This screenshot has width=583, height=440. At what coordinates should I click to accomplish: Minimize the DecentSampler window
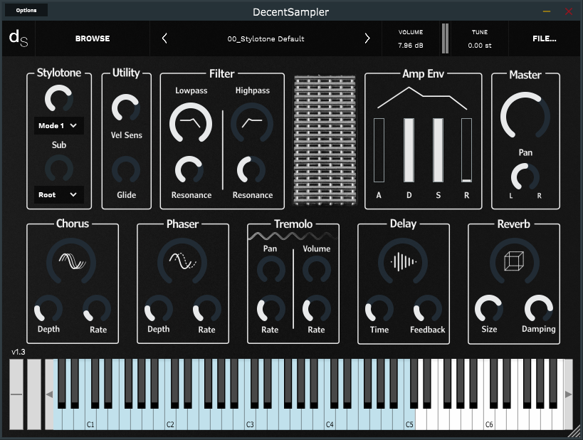[547, 11]
